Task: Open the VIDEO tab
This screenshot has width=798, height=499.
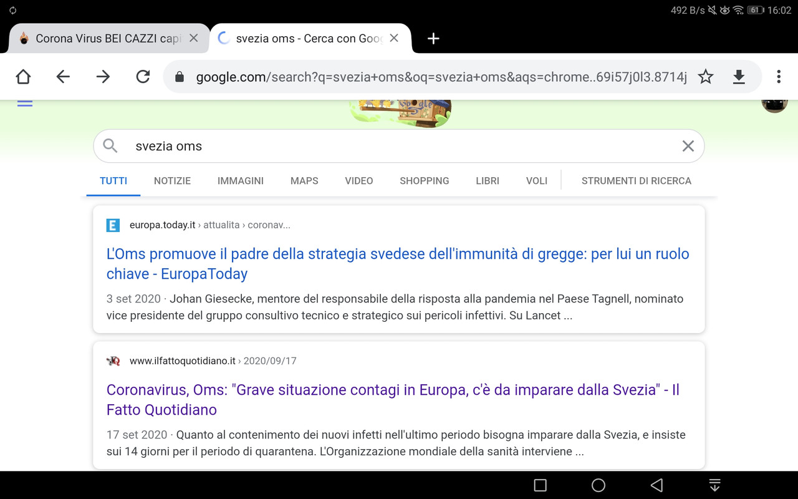Action: (359, 181)
